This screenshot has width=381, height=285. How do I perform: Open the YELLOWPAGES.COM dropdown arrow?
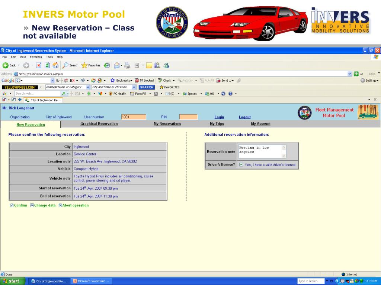[41, 87]
